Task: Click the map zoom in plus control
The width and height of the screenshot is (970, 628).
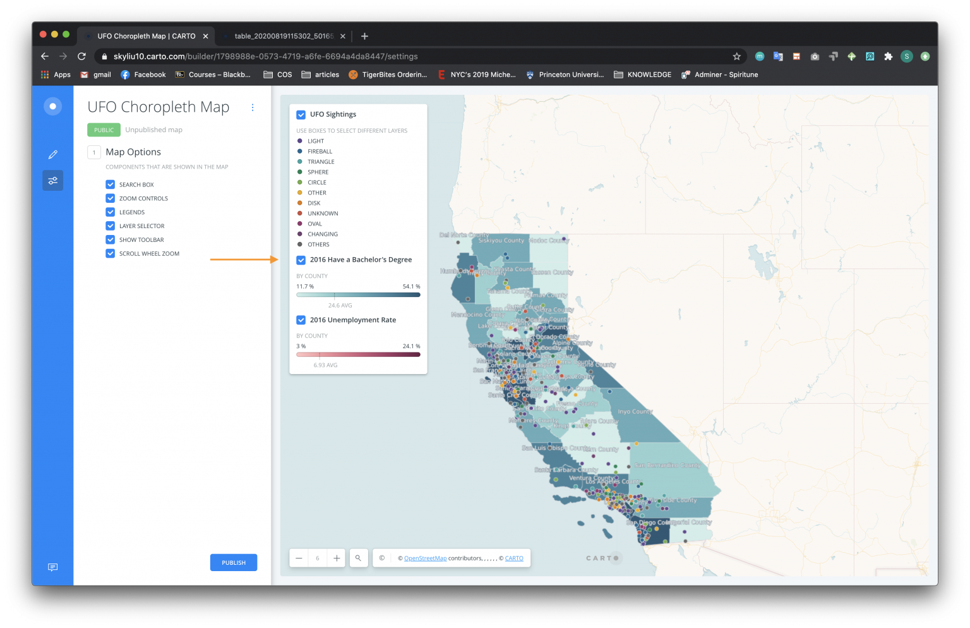Action: (337, 558)
